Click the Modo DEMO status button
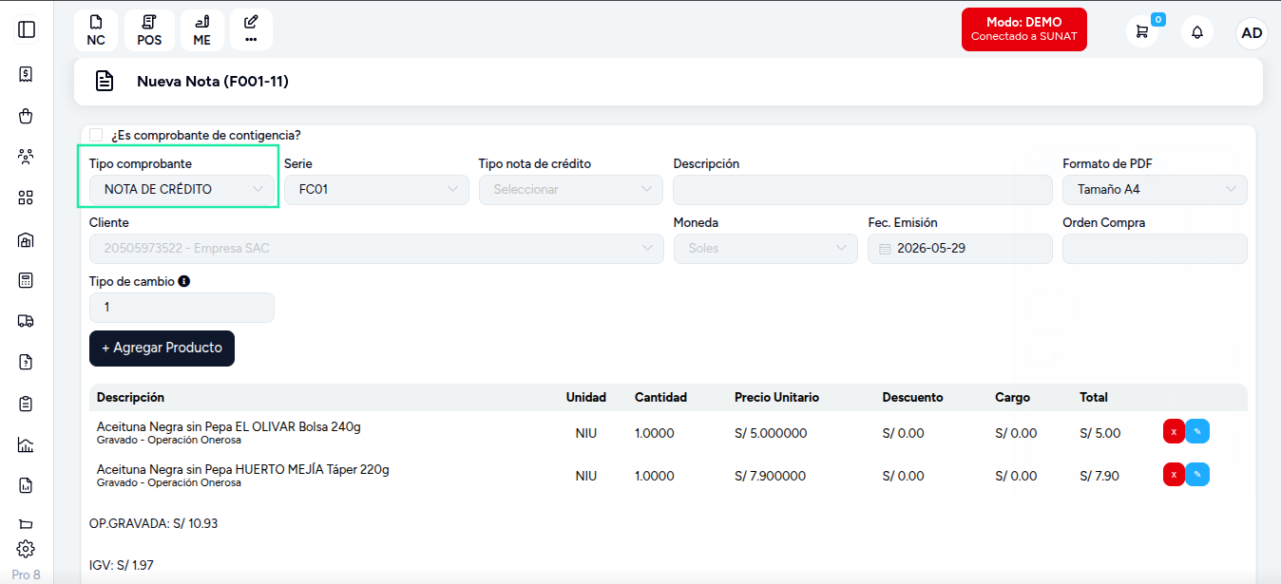 point(1023,29)
